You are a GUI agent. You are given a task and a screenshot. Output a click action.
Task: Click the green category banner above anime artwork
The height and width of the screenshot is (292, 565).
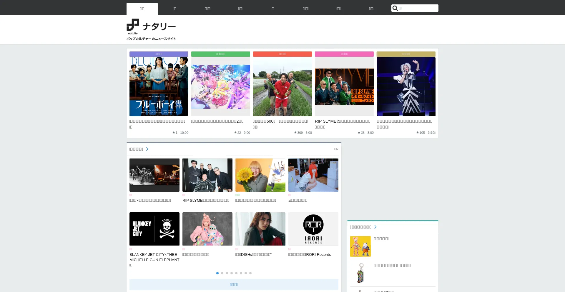220,54
